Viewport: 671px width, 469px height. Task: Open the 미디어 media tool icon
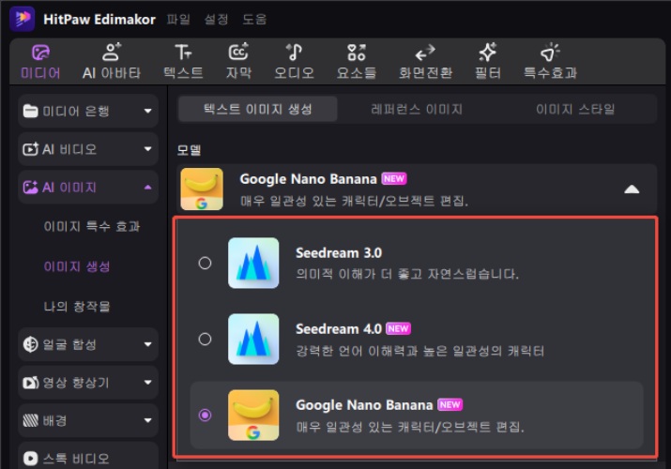pyautogui.click(x=40, y=53)
